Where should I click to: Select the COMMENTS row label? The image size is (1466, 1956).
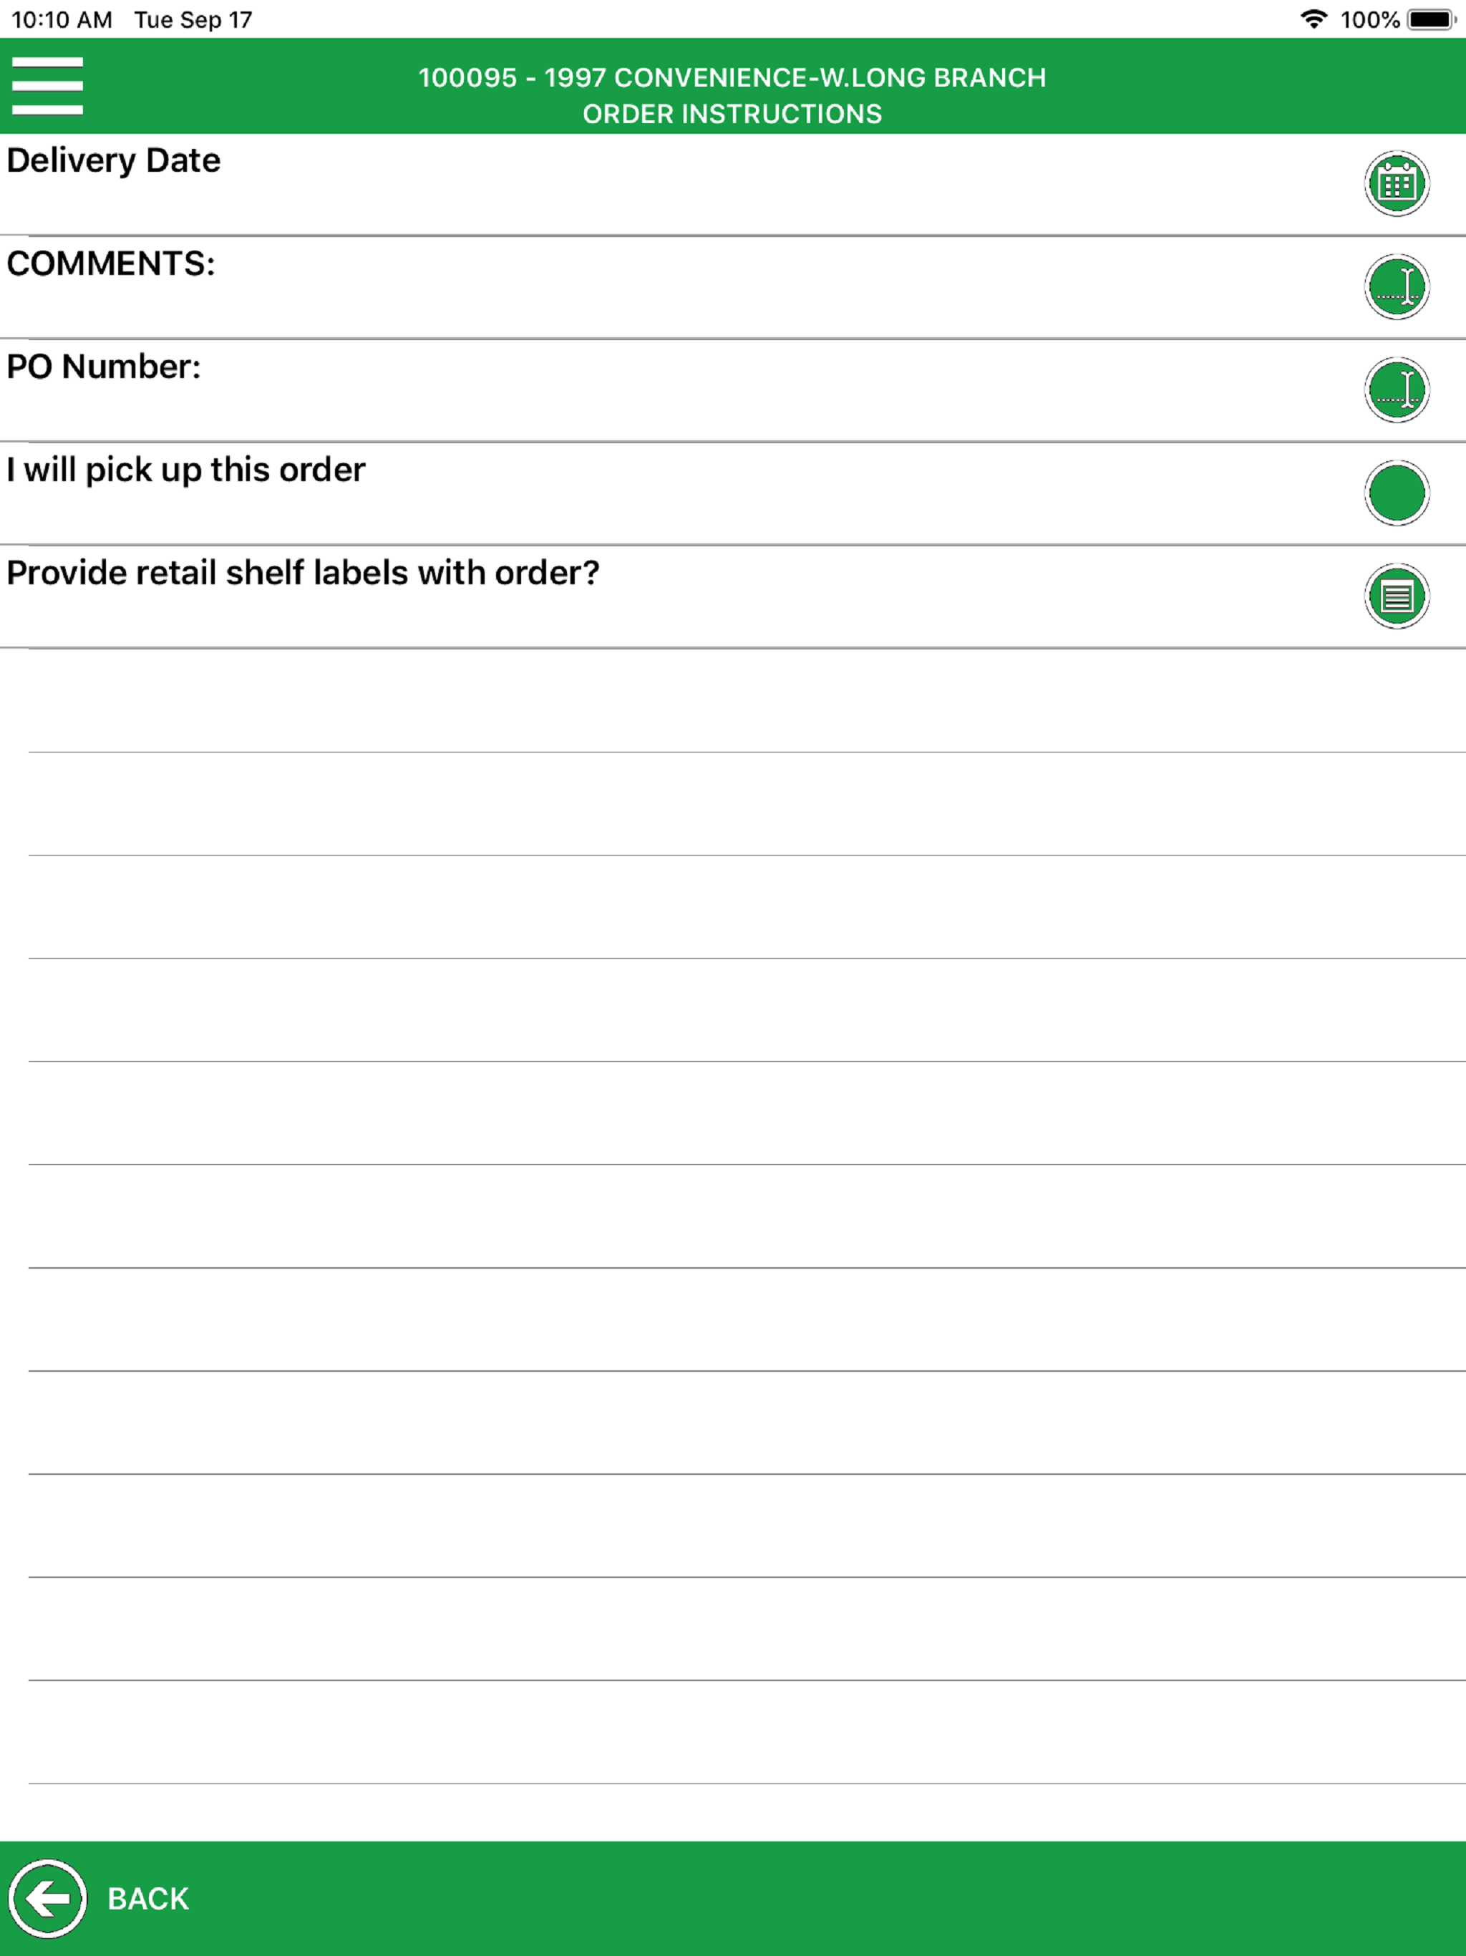(x=110, y=263)
